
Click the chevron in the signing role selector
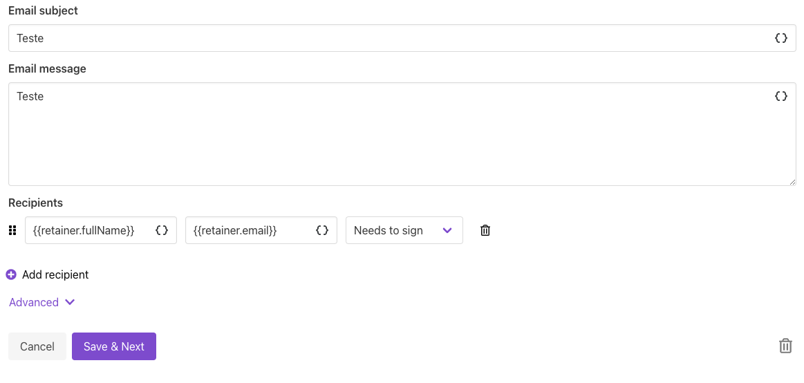447,231
